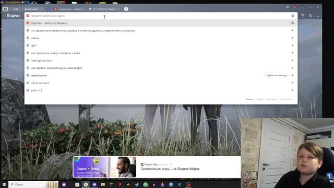
Task: Choose Яндекс search engine at dropdown bottom
Action: 249,99
